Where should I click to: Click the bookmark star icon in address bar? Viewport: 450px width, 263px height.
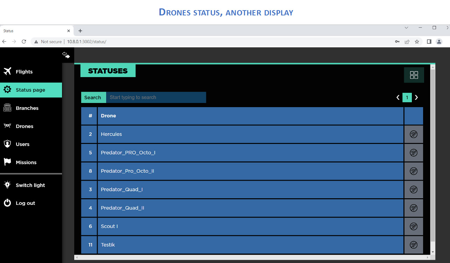417,42
